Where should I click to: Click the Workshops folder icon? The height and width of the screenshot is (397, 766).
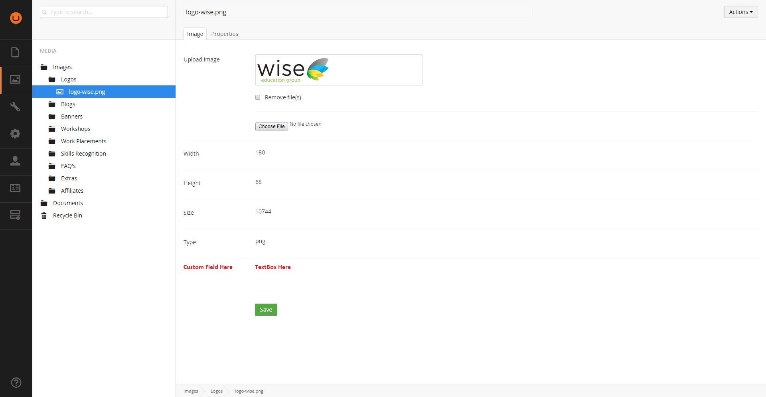(x=52, y=129)
